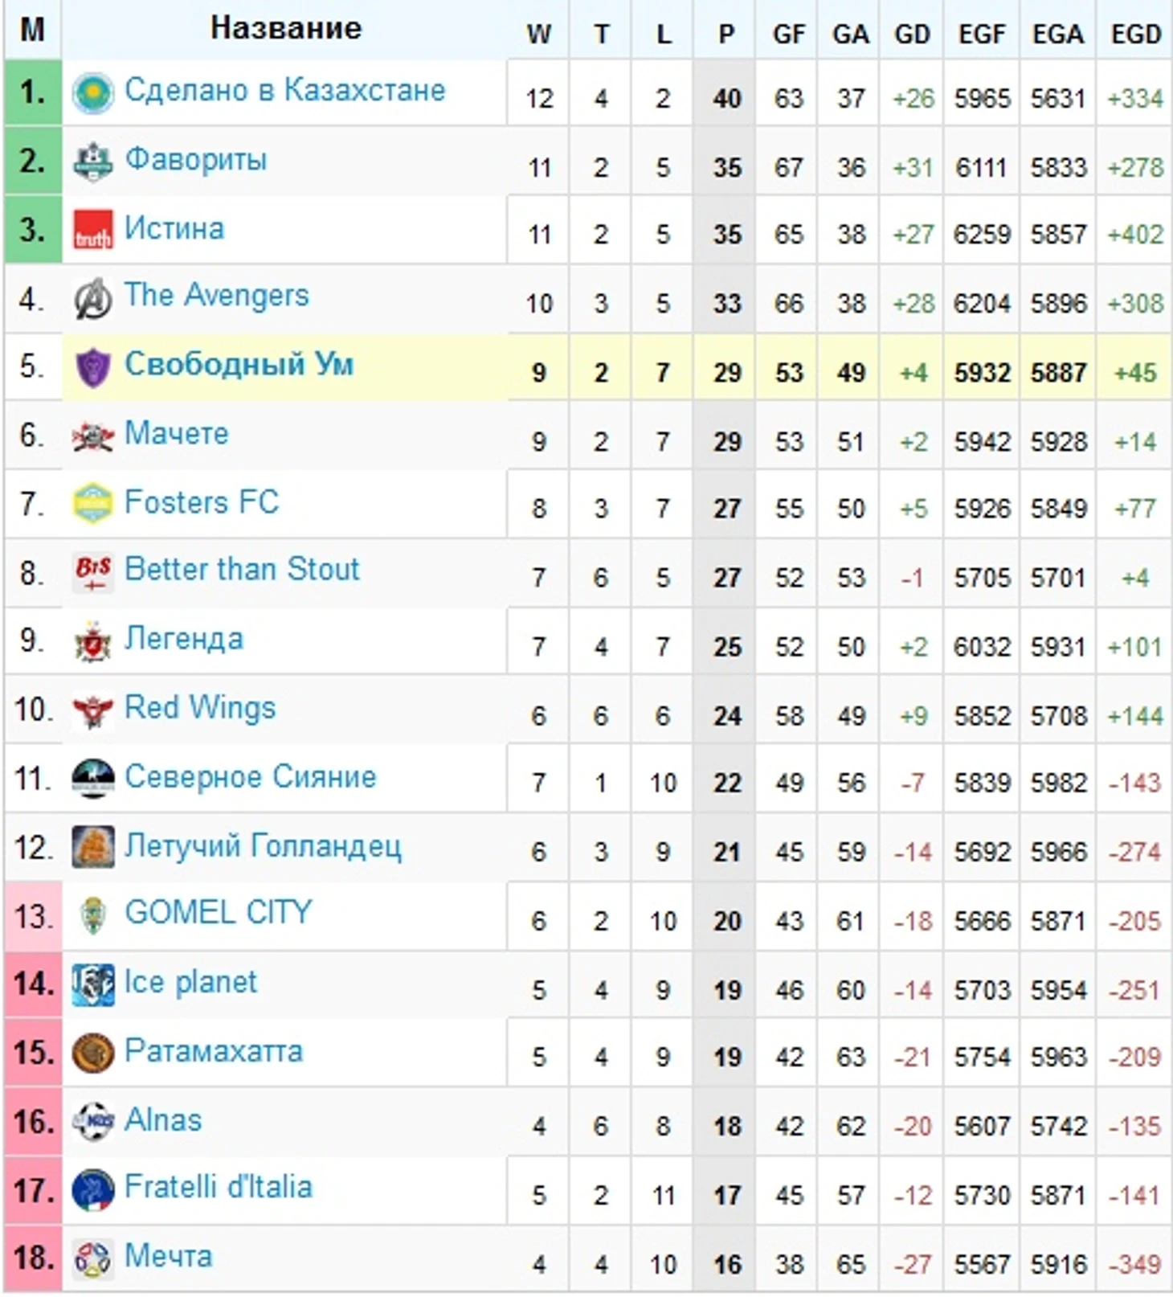This screenshot has width=1173, height=1297.
Task: Open the GOMEL CITY team page
Action: coord(218,913)
